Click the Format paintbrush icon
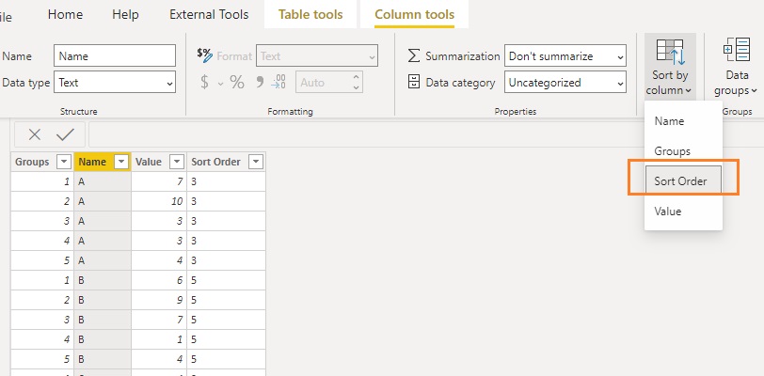This screenshot has width=764, height=376. (x=205, y=55)
